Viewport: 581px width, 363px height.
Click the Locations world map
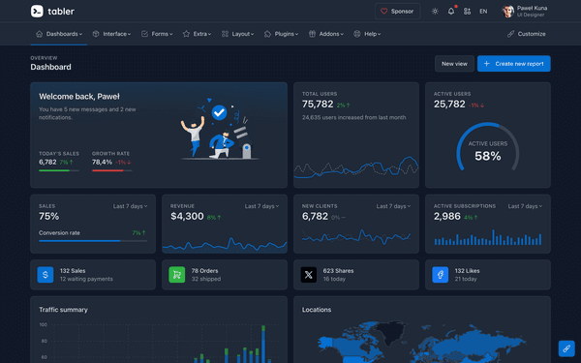(421, 342)
